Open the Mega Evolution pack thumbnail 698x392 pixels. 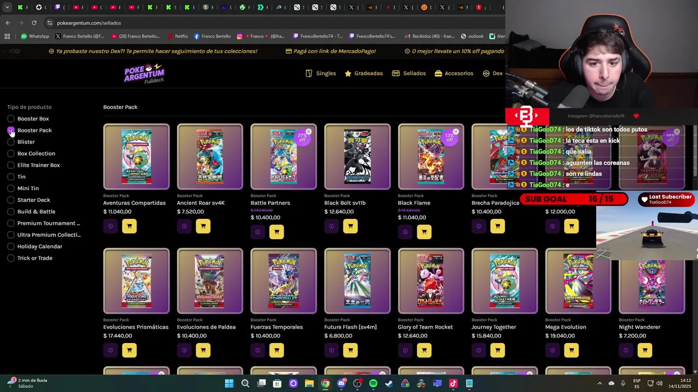(578, 281)
